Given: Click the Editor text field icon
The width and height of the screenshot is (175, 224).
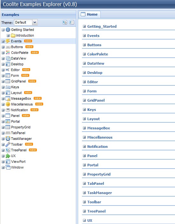Looking at the screenshot, I should (8, 70).
